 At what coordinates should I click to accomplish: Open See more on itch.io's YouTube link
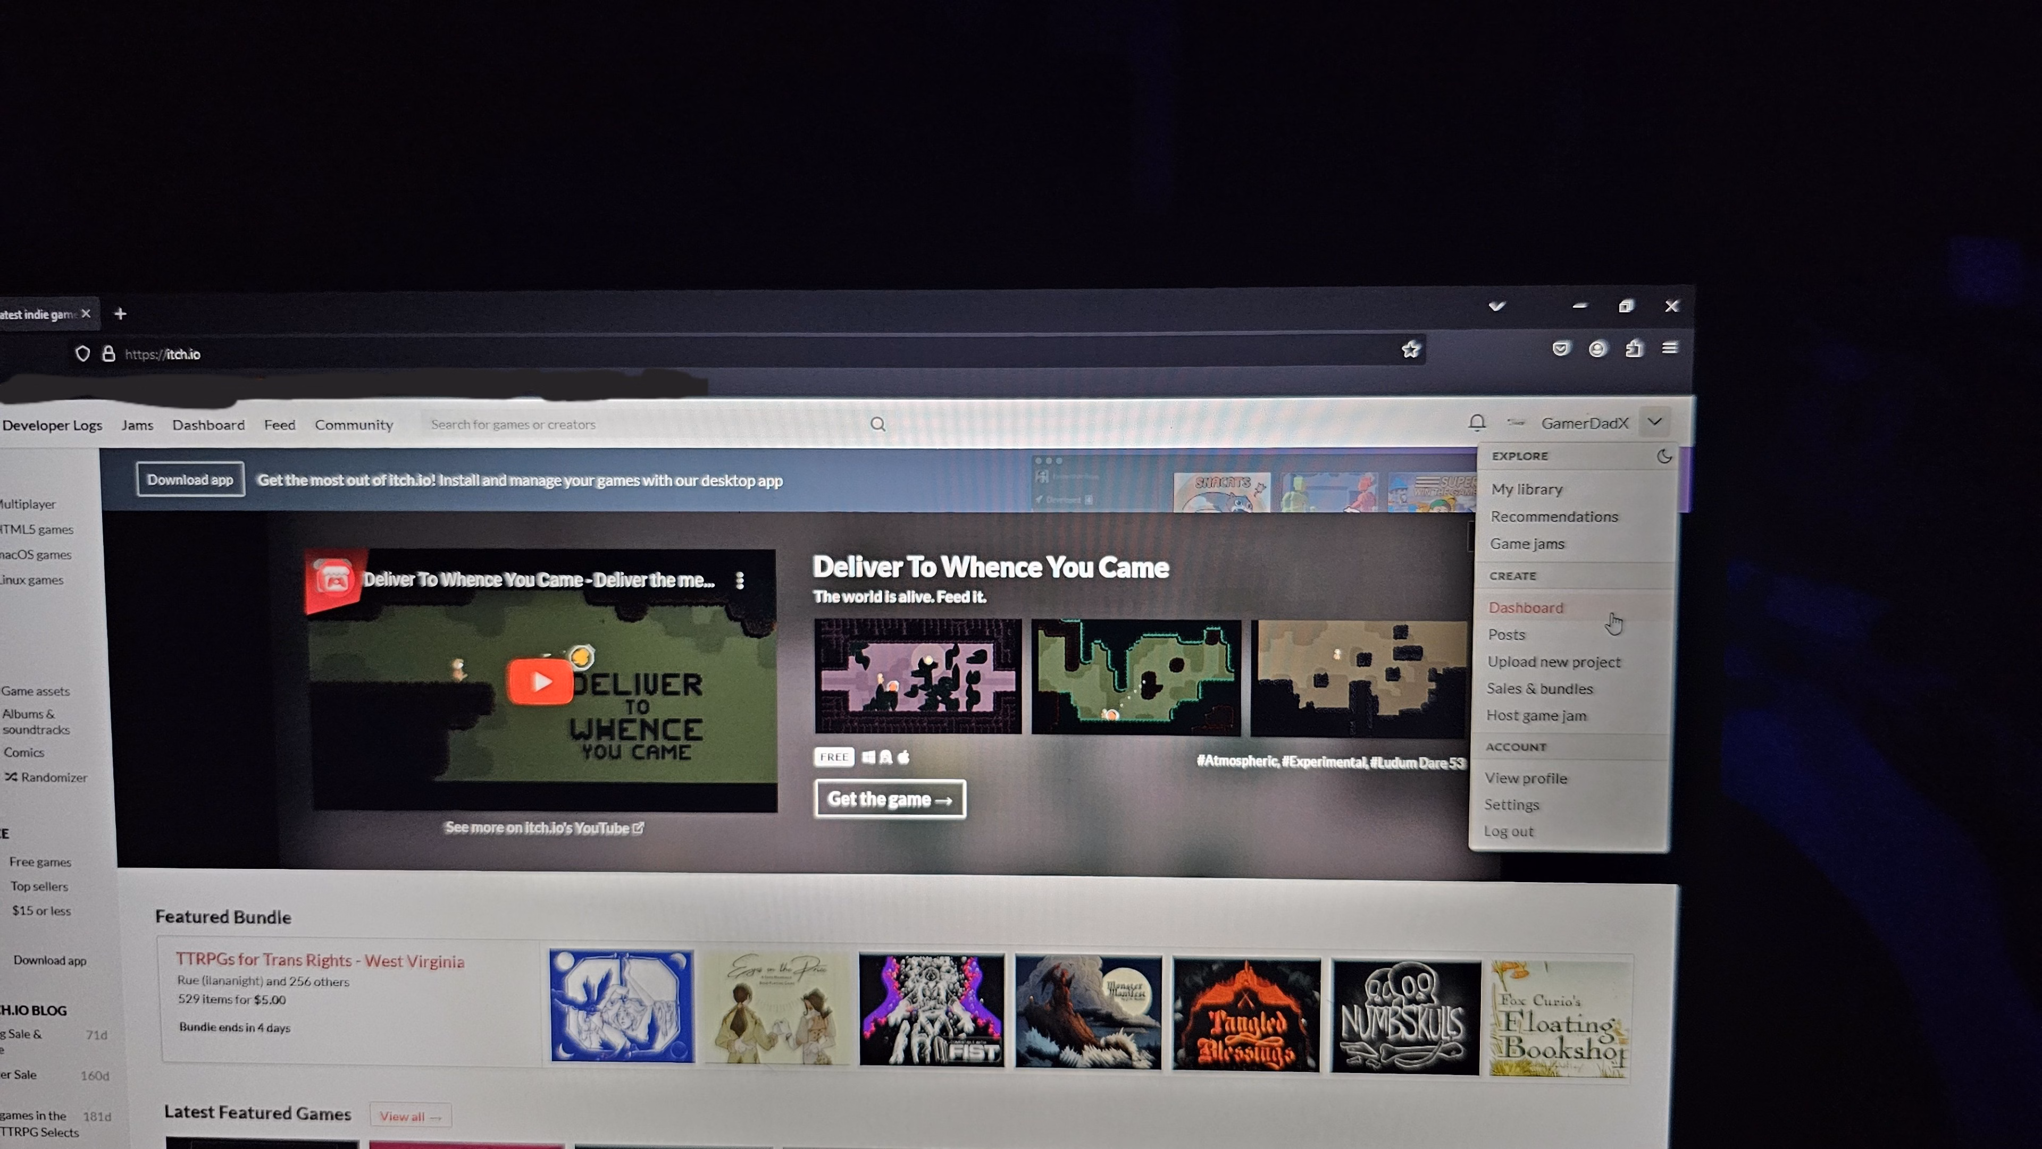pos(544,828)
